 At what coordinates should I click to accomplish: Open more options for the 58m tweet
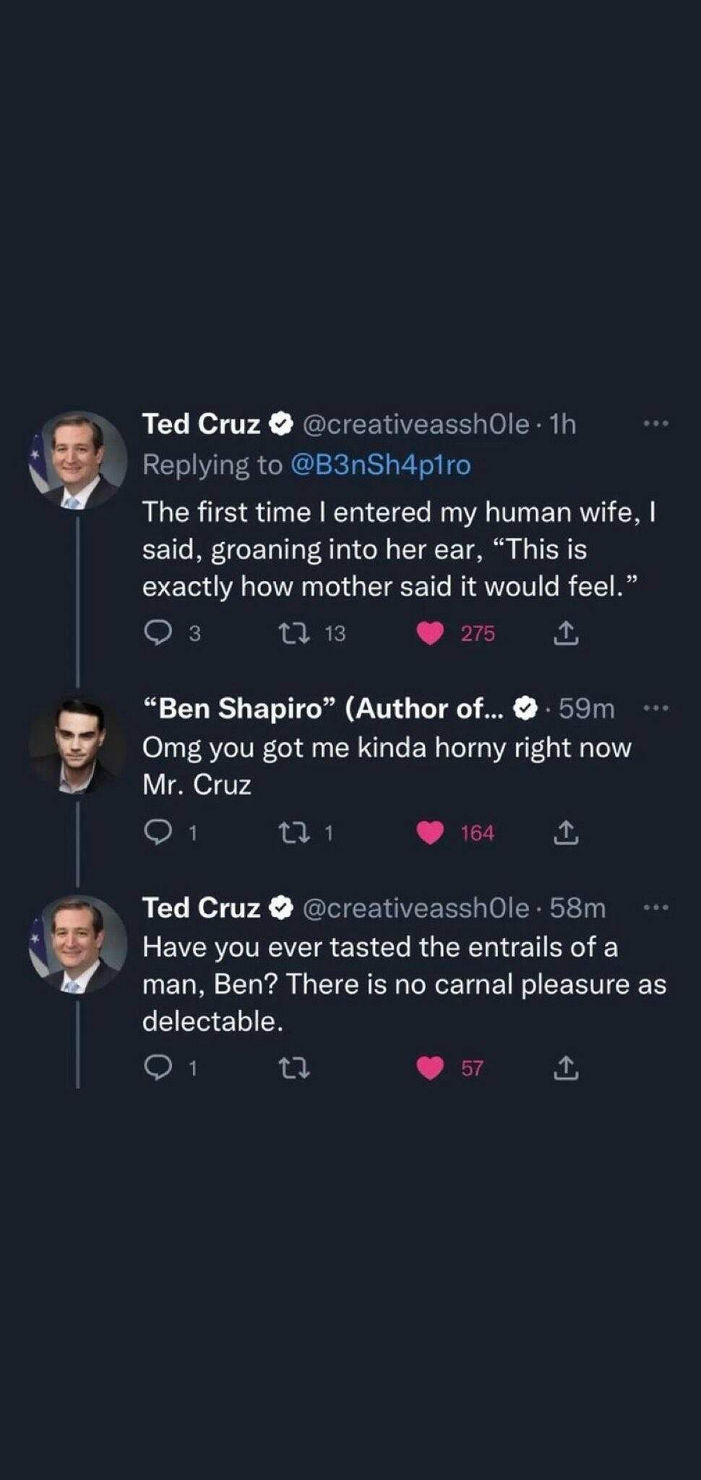tap(655, 908)
